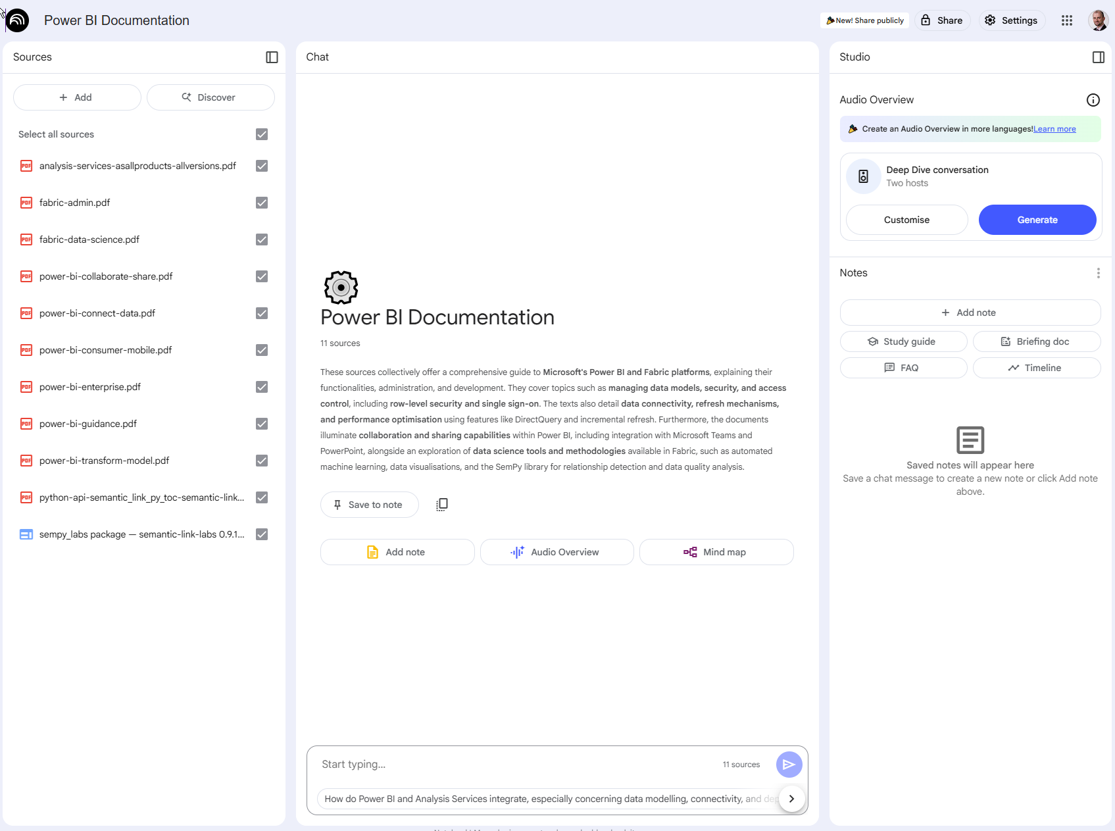Viewport: 1115px width, 831px height.
Task: Click PDF icon of fabric-admin.pdf
Action: pos(26,203)
